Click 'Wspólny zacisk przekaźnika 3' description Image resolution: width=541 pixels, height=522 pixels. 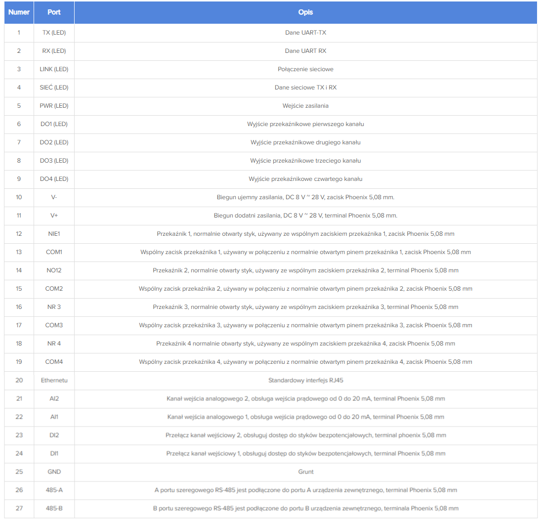pos(306,326)
